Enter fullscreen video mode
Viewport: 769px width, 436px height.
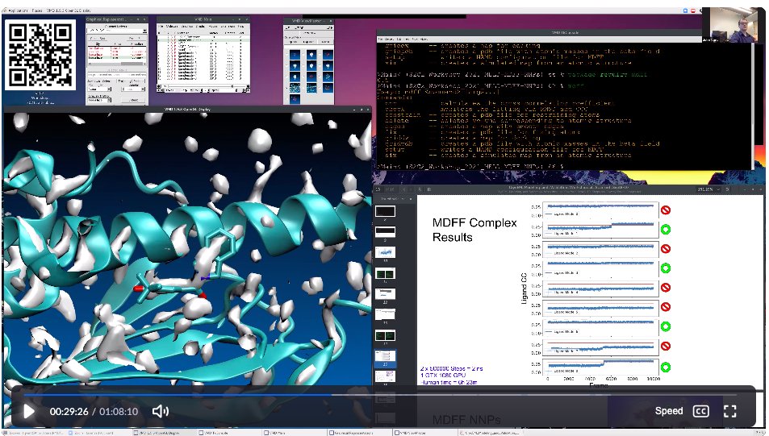point(730,411)
